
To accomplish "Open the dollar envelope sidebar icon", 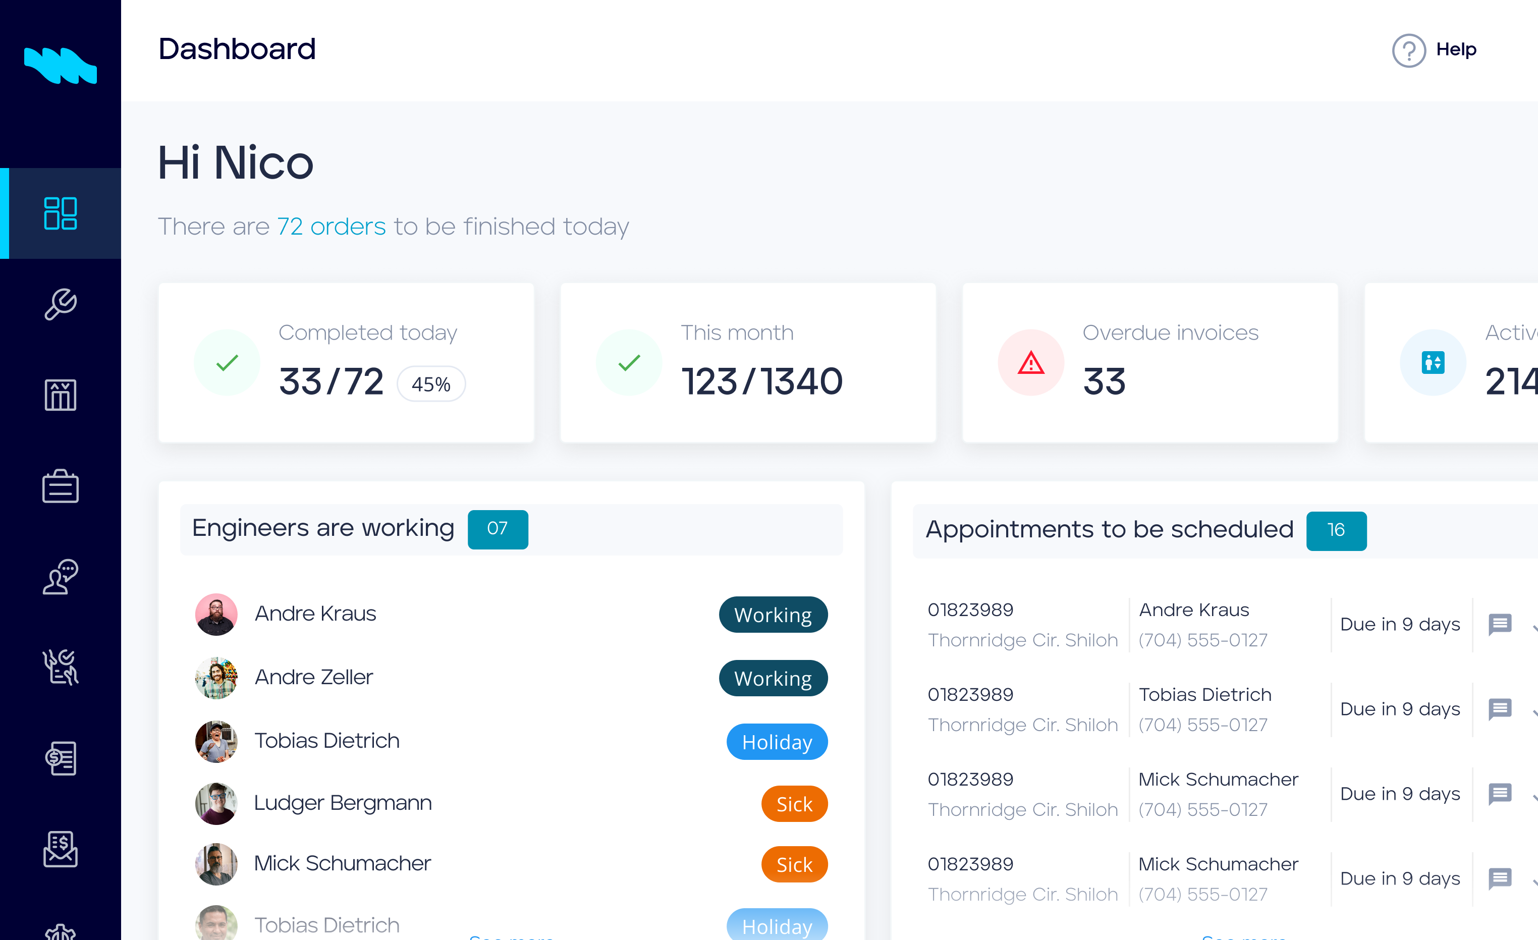I will (x=61, y=849).
